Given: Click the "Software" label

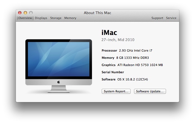Looking at the screenshot, I should point(108,79).
